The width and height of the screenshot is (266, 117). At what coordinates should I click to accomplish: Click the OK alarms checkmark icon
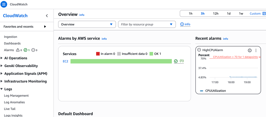coord(25,50)
